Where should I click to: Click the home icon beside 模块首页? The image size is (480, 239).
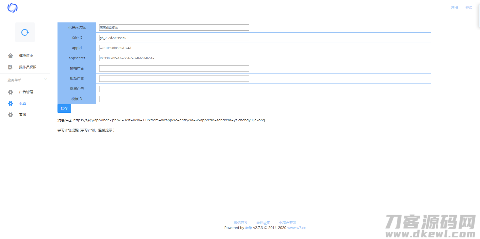(10, 56)
